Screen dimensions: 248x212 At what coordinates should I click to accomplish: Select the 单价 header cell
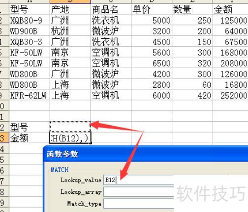pyautogui.click(x=152, y=9)
